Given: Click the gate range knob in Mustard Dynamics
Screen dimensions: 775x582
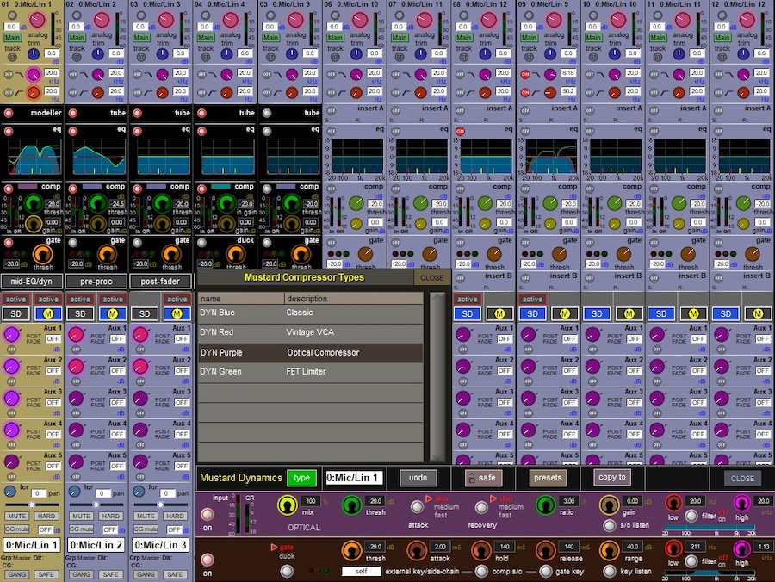Looking at the screenshot, I should 609,551.
